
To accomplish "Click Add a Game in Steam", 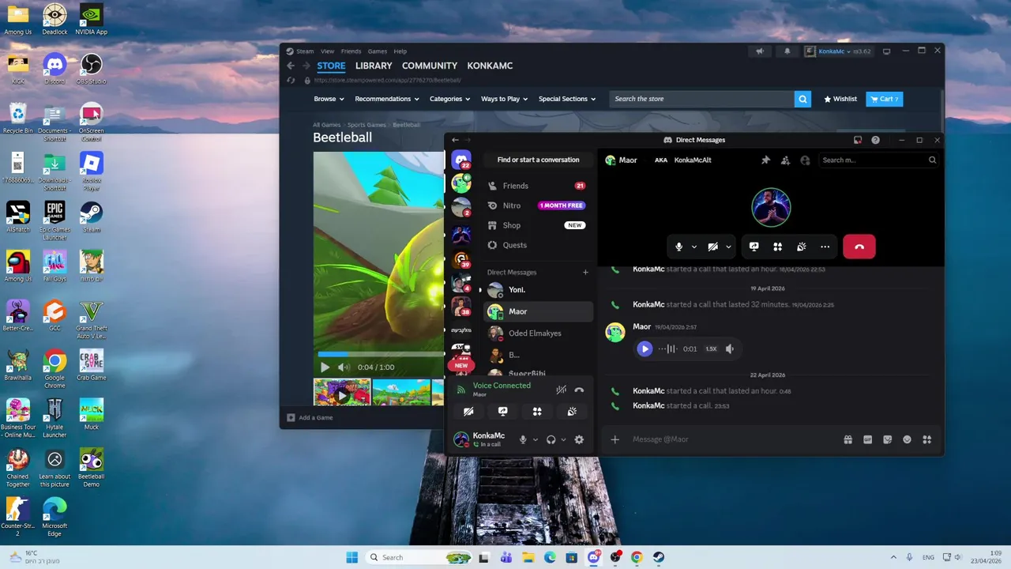I will [x=310, y=417].
